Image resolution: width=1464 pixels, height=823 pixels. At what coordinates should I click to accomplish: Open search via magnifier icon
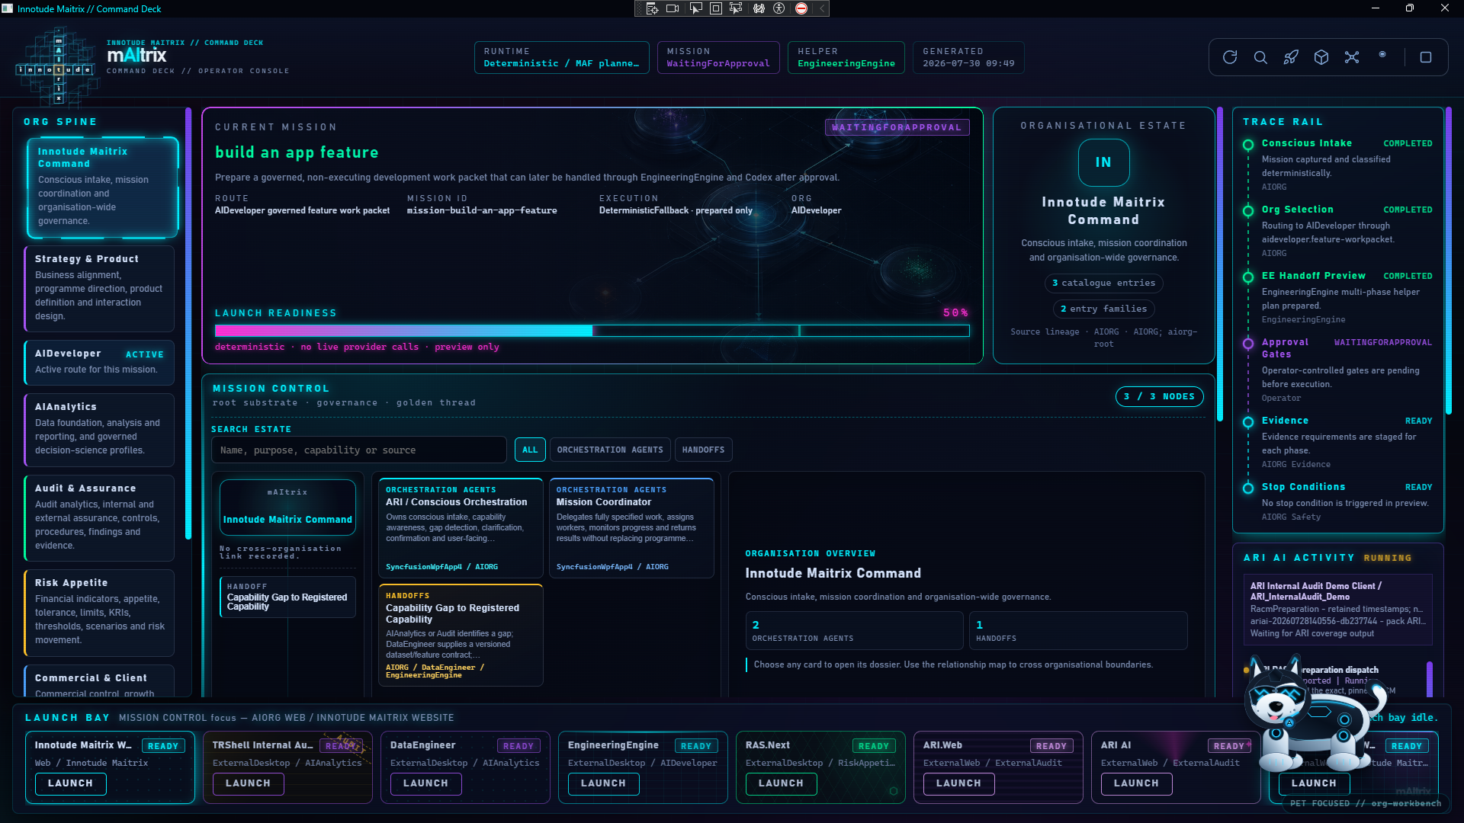pyautogui.click(x=1260, y=57)
